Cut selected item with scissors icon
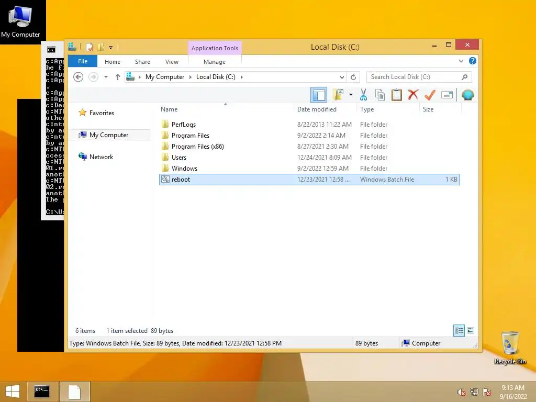 [x=363, y=95]
